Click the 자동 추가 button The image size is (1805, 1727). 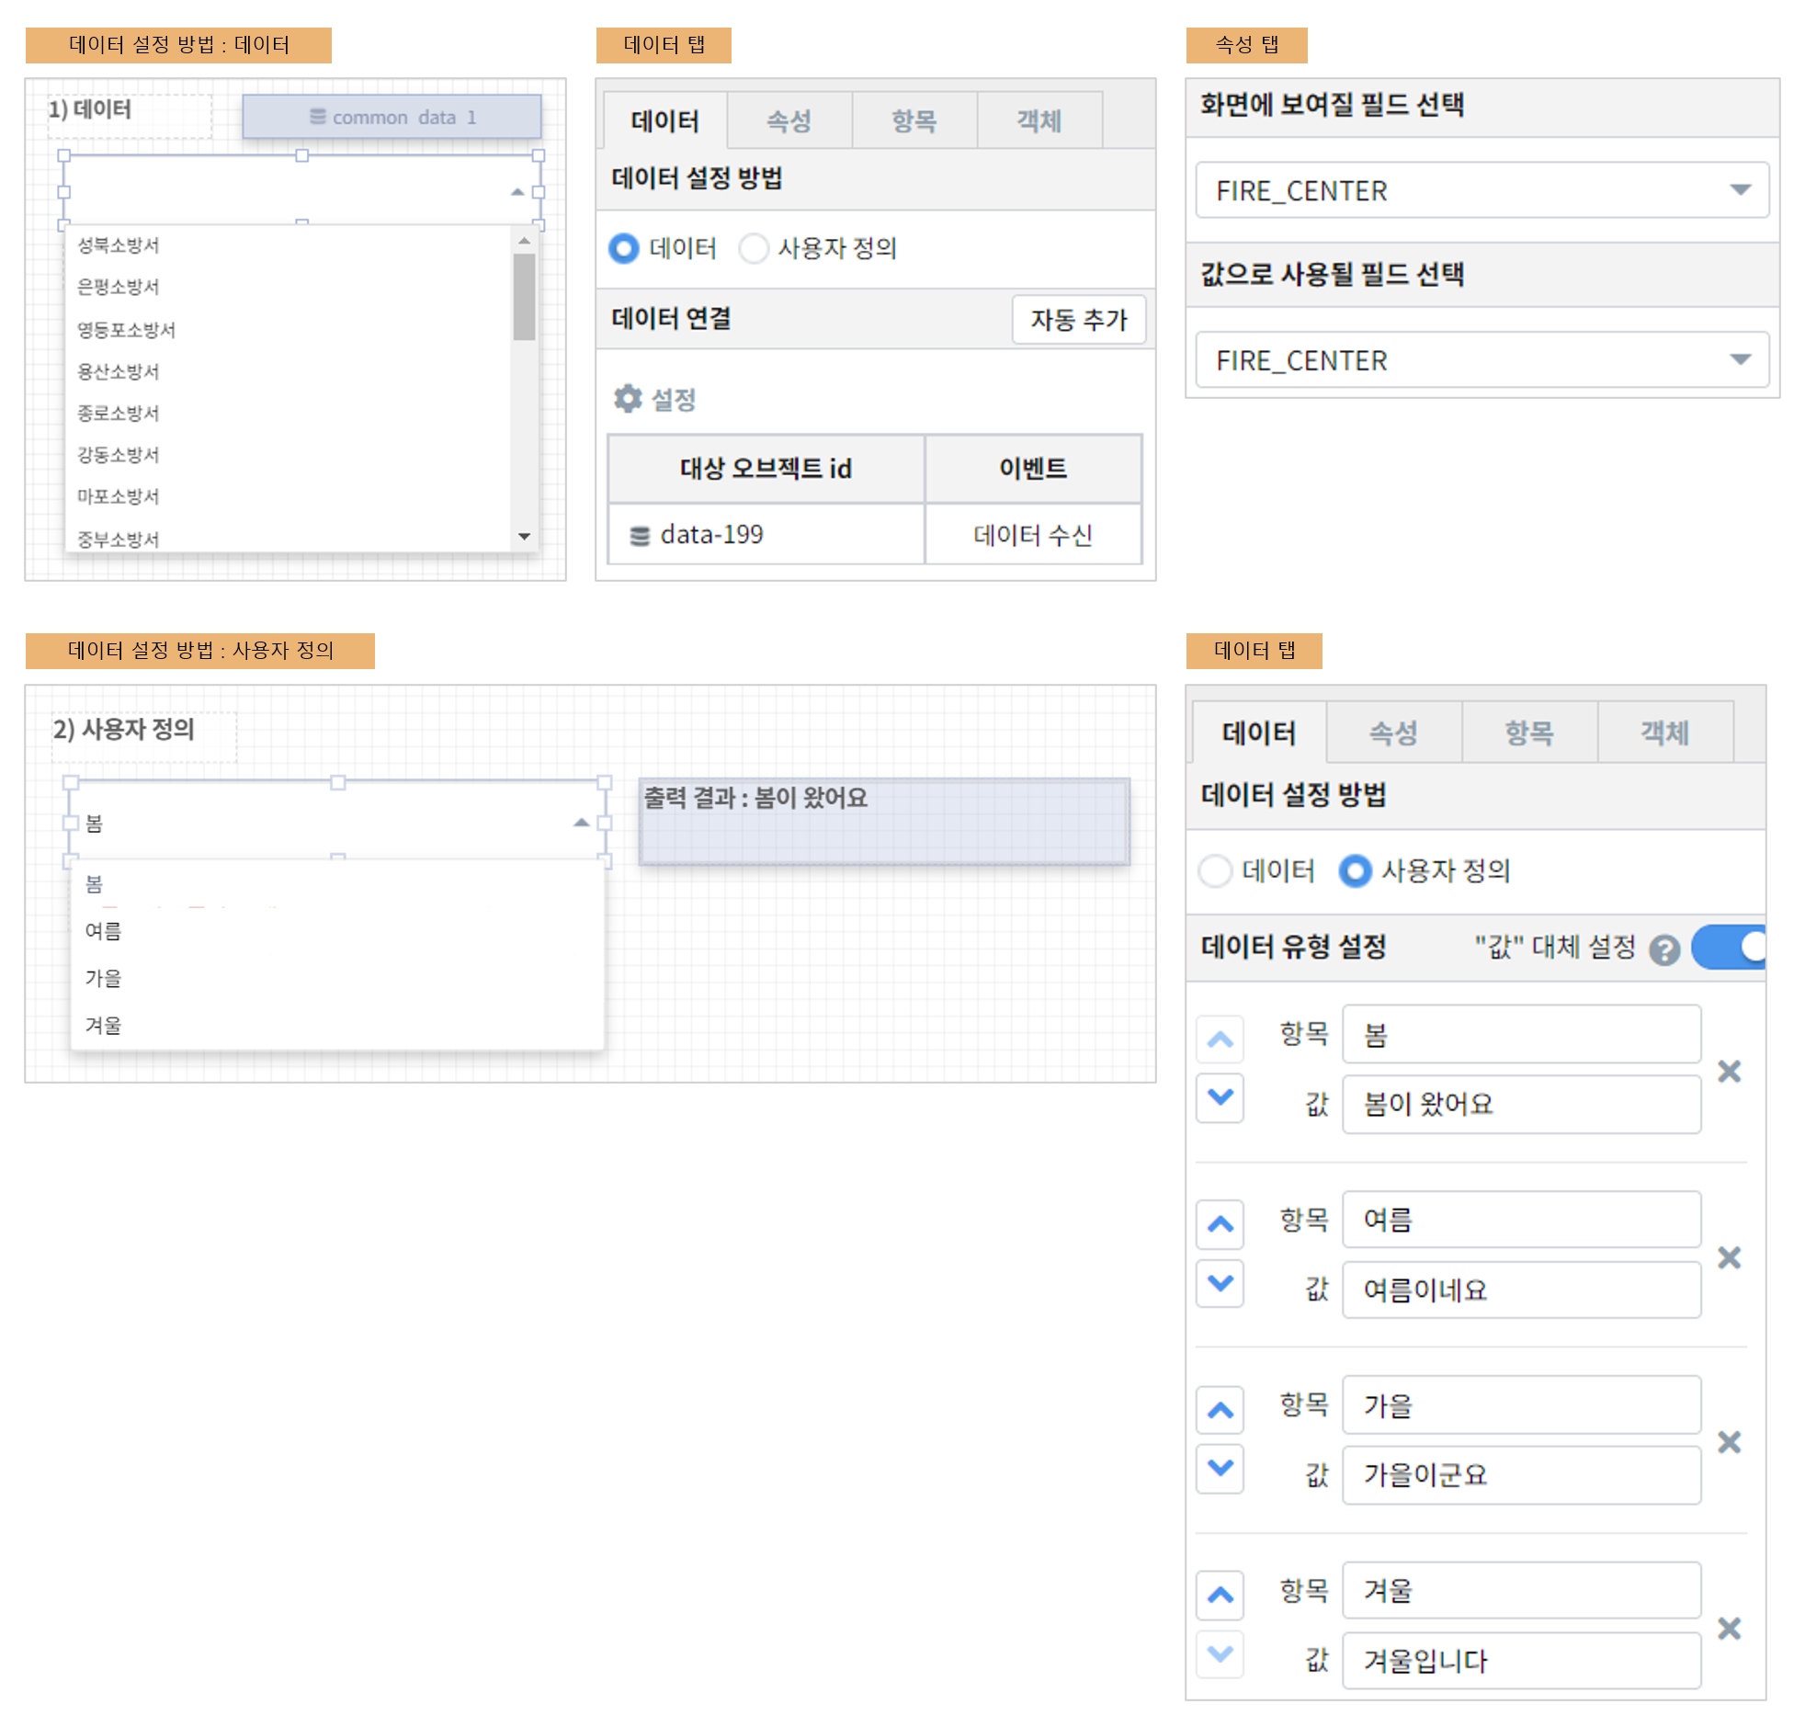click(x=1077, y=320)
